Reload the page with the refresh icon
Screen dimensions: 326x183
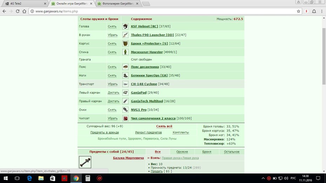(x=18, y=11)
